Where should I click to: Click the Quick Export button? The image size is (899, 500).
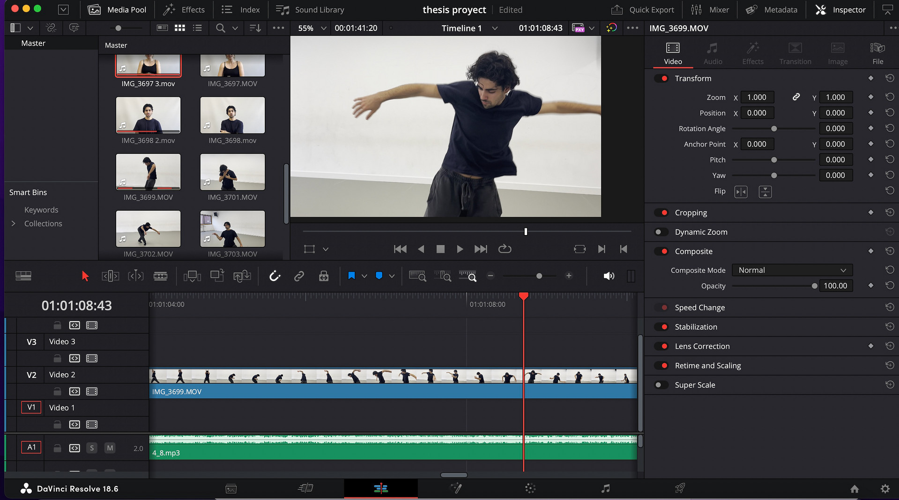coord(643,10)
